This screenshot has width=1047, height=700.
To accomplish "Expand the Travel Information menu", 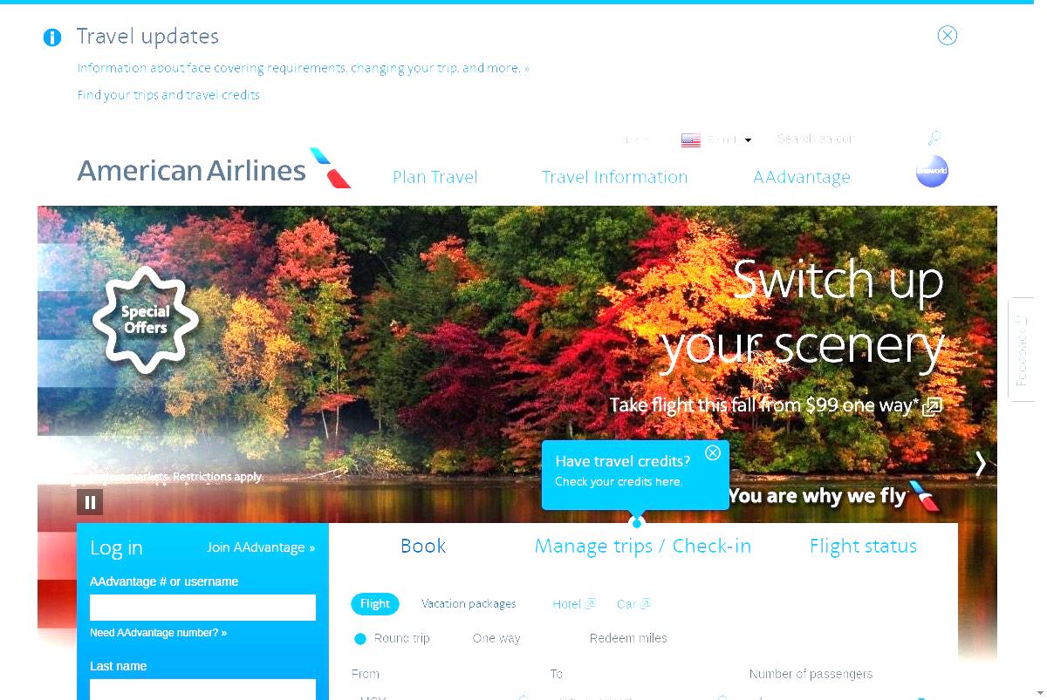I will click(x=614, y=177).
